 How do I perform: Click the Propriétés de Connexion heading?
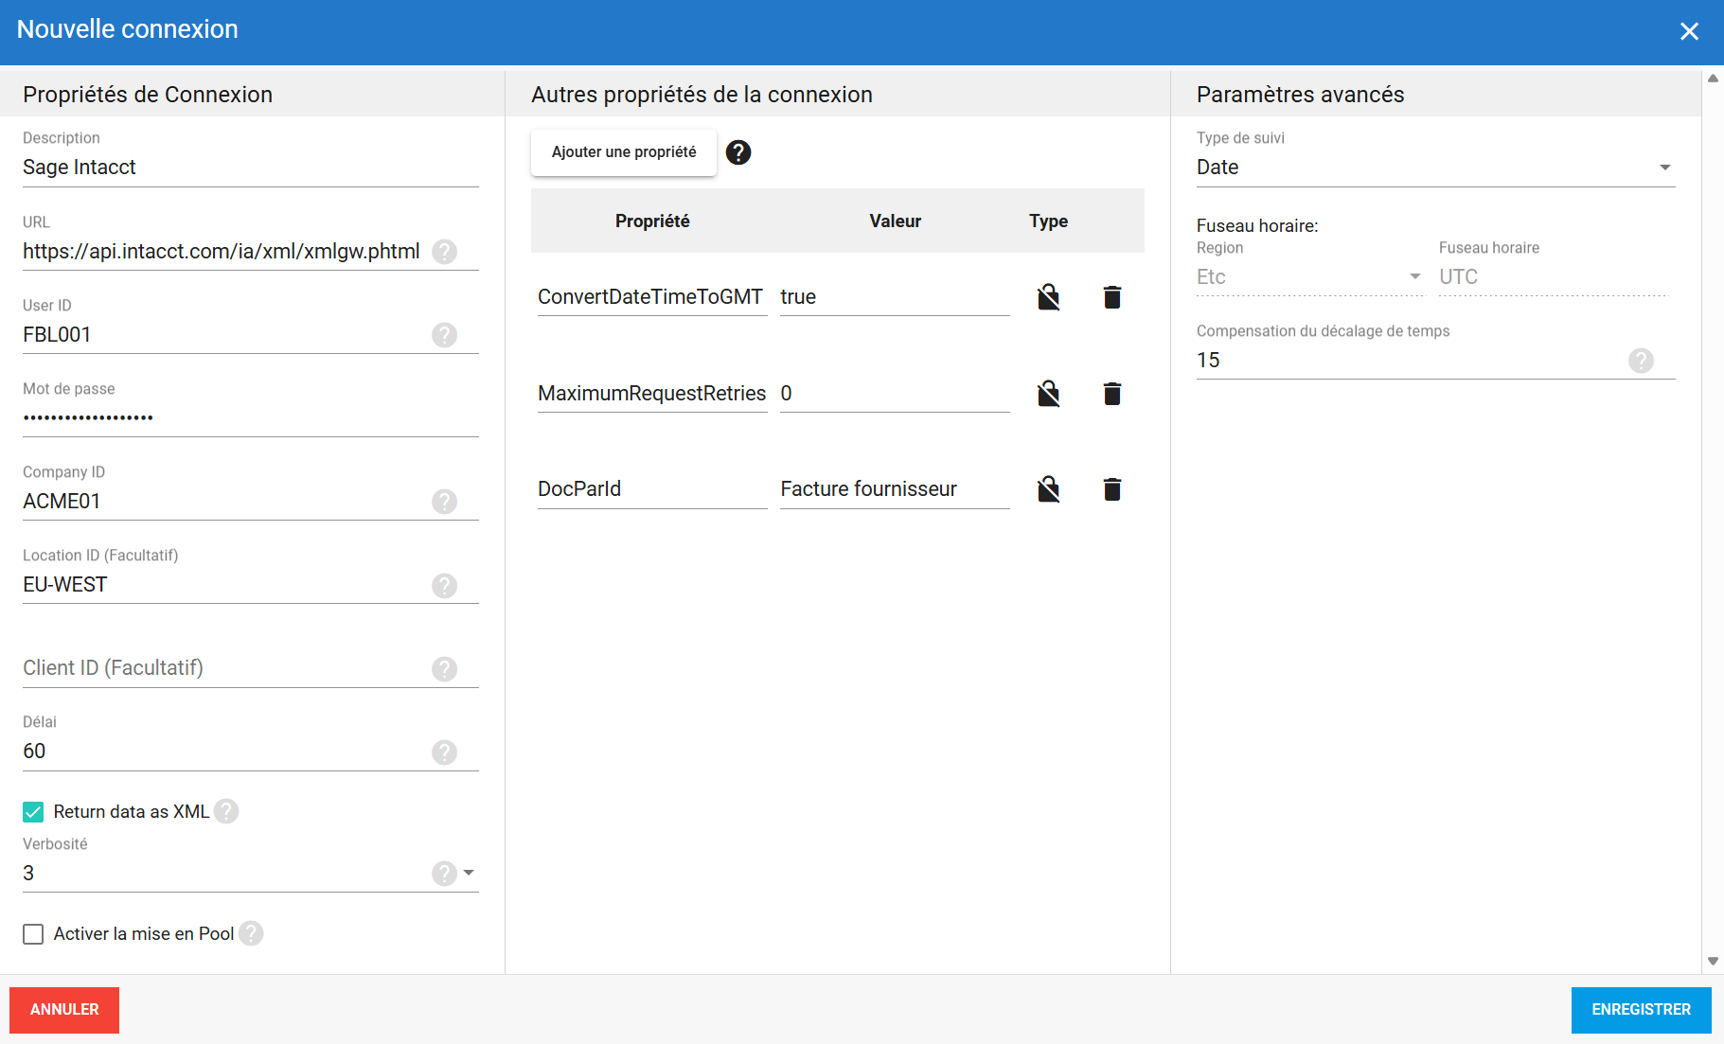(x=148, y=95)
